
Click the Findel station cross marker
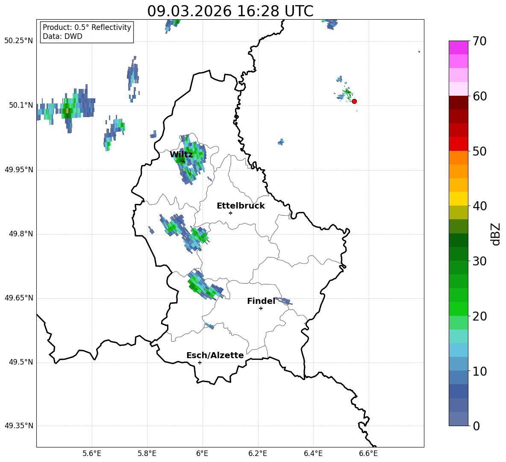[x=261, y=308]
